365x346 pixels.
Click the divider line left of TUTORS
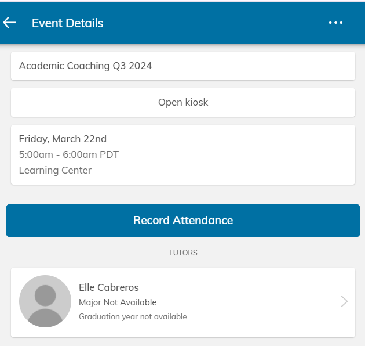(82, 253)
